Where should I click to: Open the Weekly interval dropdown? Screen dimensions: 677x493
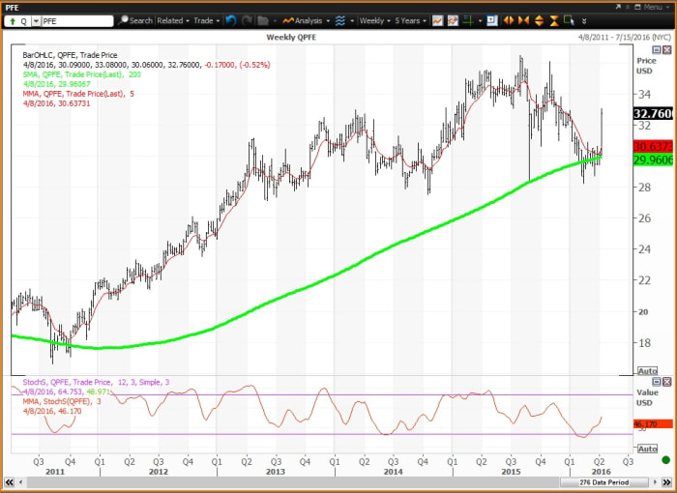374,20
